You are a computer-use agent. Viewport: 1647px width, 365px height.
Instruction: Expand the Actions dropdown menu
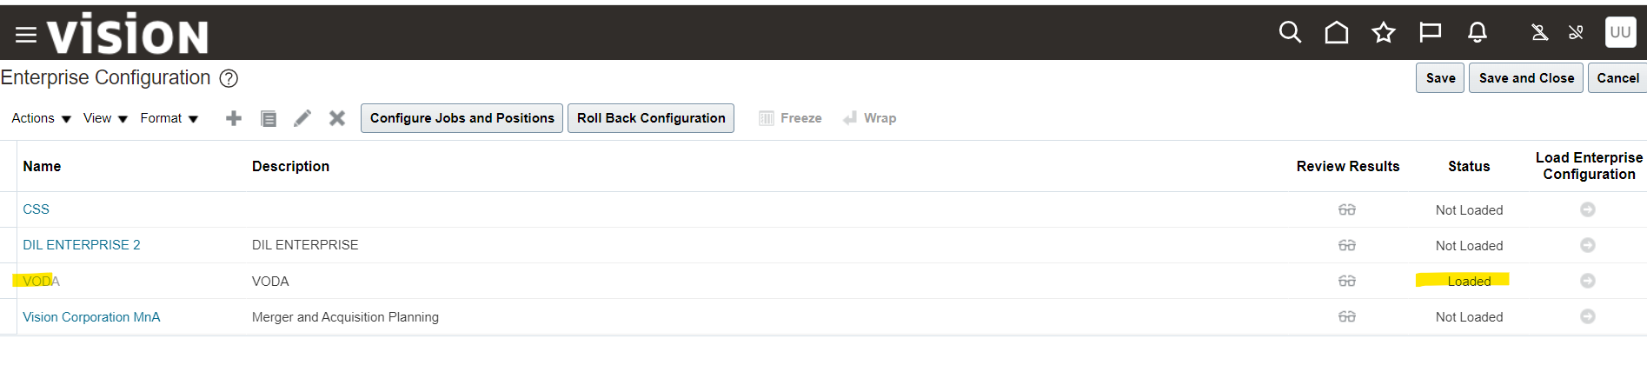(x=41, y=118)
